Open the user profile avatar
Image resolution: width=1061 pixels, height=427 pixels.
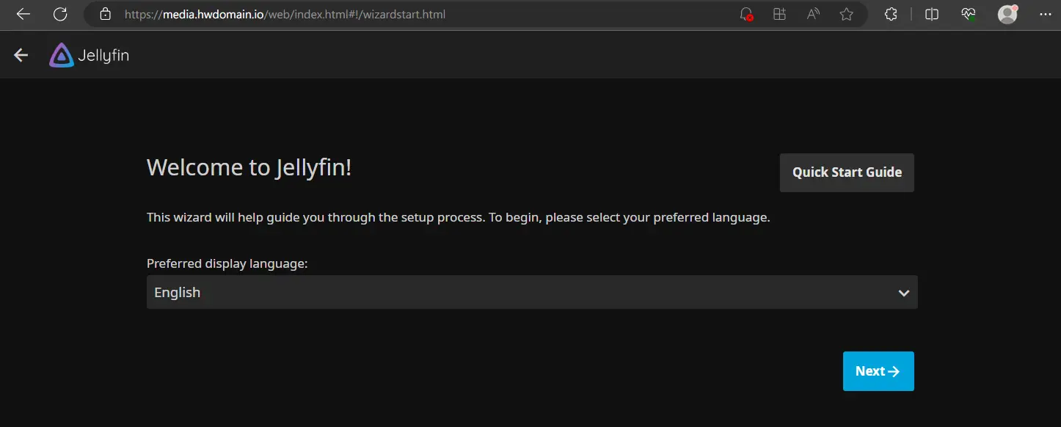[1008, 14]
